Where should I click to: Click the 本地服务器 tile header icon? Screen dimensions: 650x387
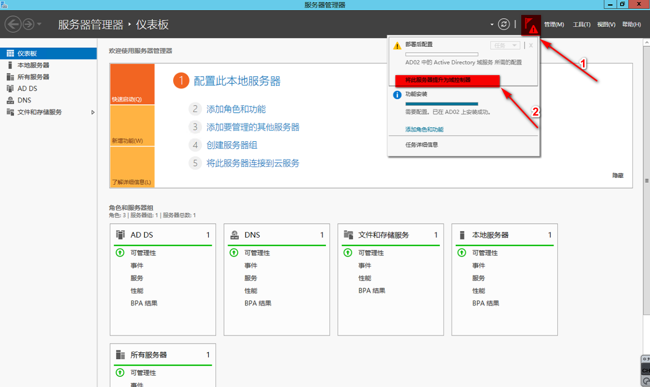pos(461,235)
